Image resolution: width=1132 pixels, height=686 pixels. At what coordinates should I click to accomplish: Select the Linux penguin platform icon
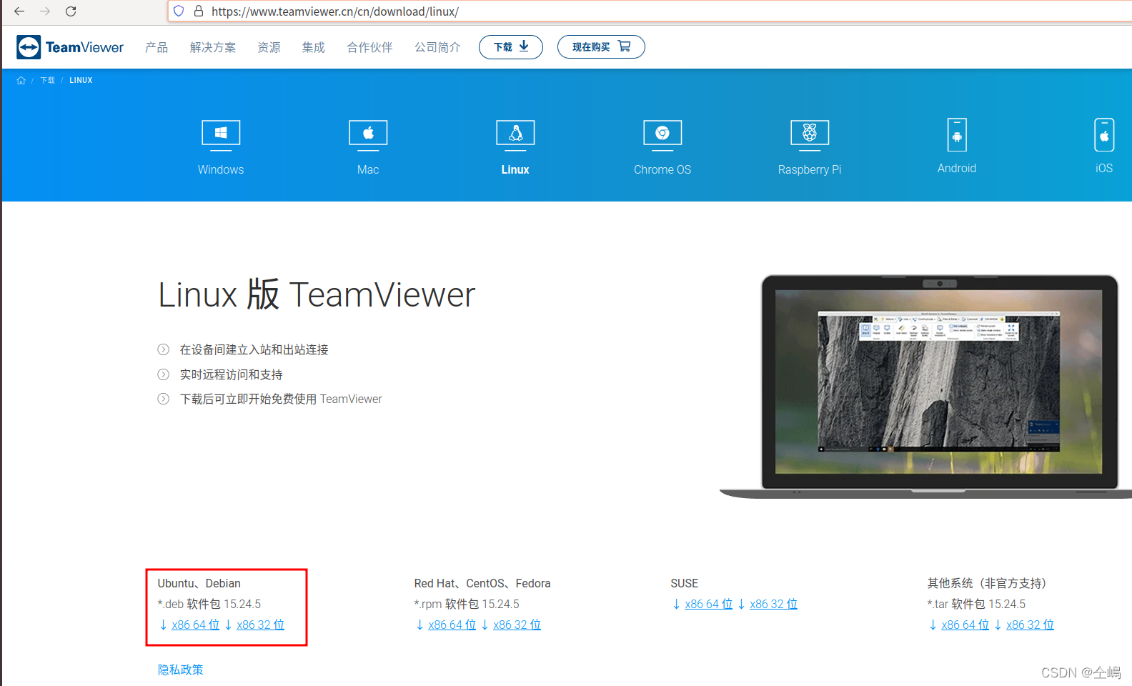[x=515, y=135]
